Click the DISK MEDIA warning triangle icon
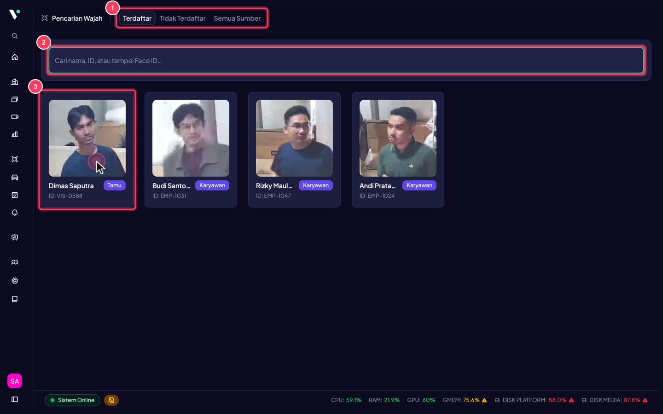This screenshot has width=663, height=414. click(645, 400)
